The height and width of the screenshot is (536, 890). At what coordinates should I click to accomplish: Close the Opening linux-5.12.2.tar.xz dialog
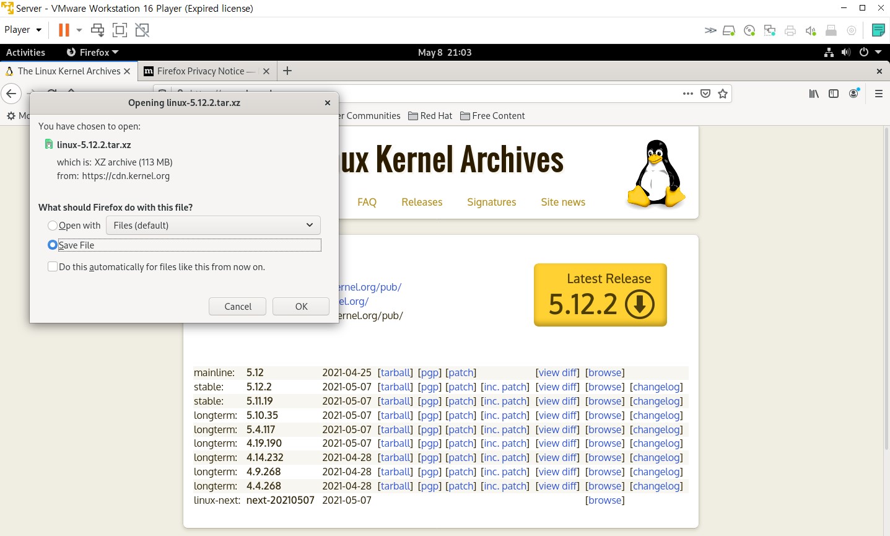point(328,103)
